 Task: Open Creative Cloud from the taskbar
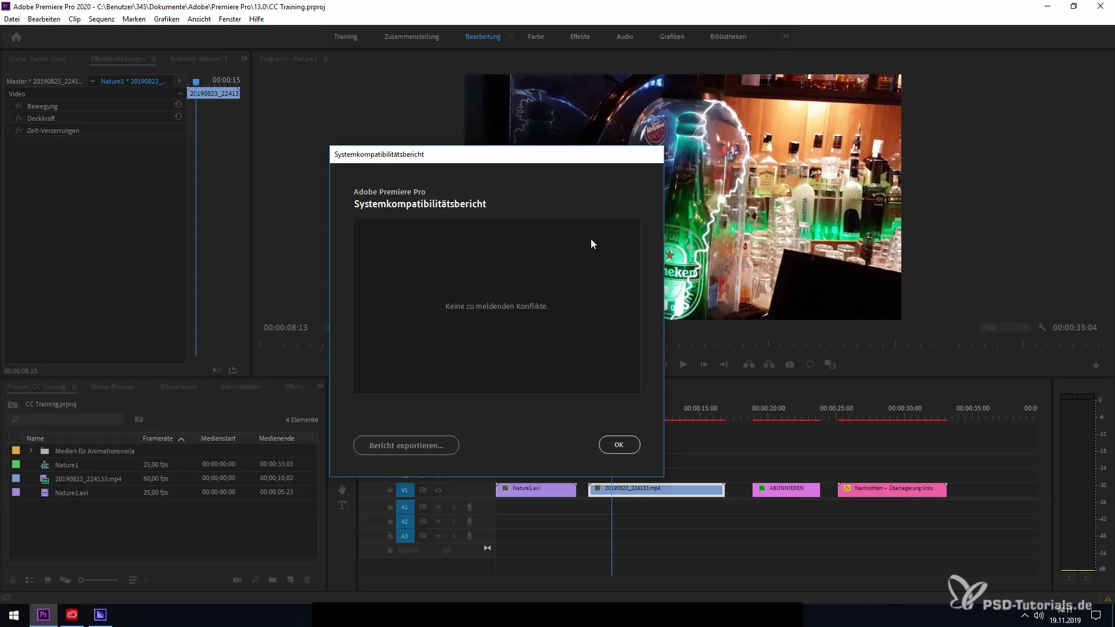[x=72, y=615]
